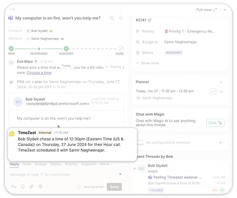Select the Assign tab
The image size is (237, 198).
pos(41,164)
